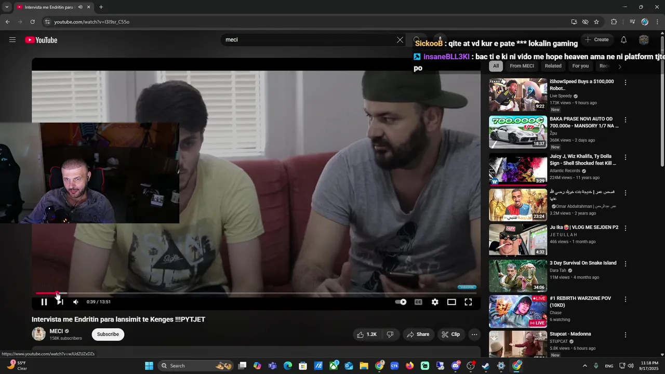665x374 pixels.
Task: Open the MECI channel name link
Action: coord(56,331)
